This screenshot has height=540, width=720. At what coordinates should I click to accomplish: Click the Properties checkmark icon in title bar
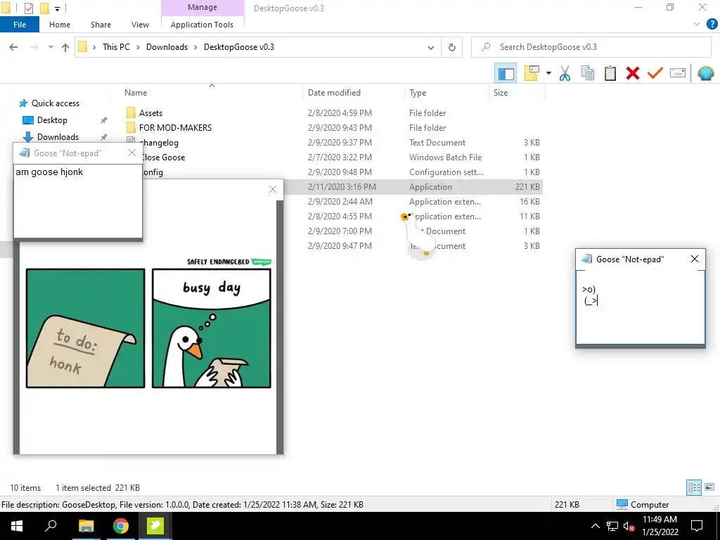(28, 8)
